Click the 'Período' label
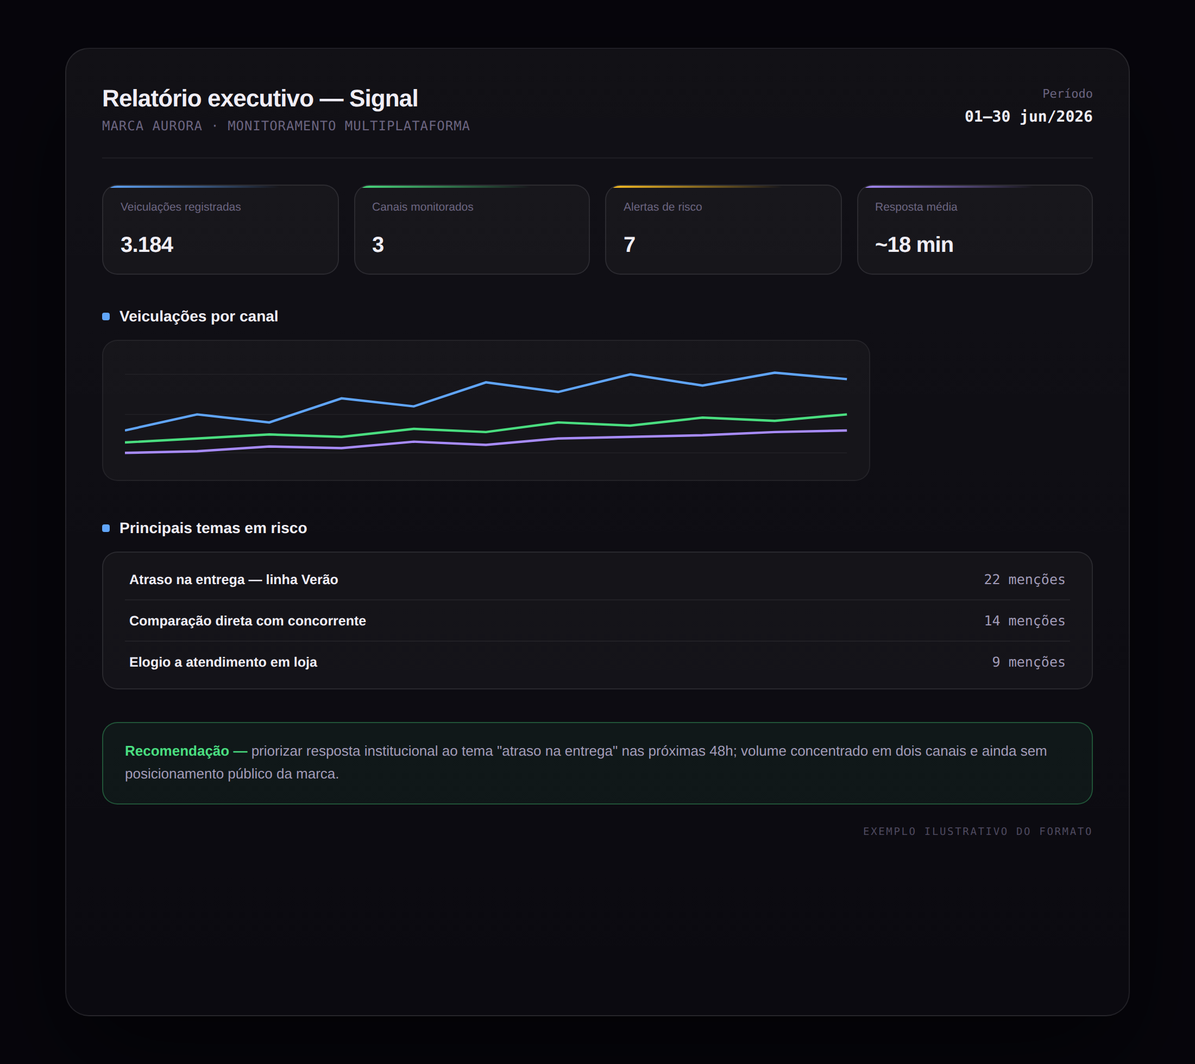This screenshot has width=1195, height=1064. (1067, 93)
